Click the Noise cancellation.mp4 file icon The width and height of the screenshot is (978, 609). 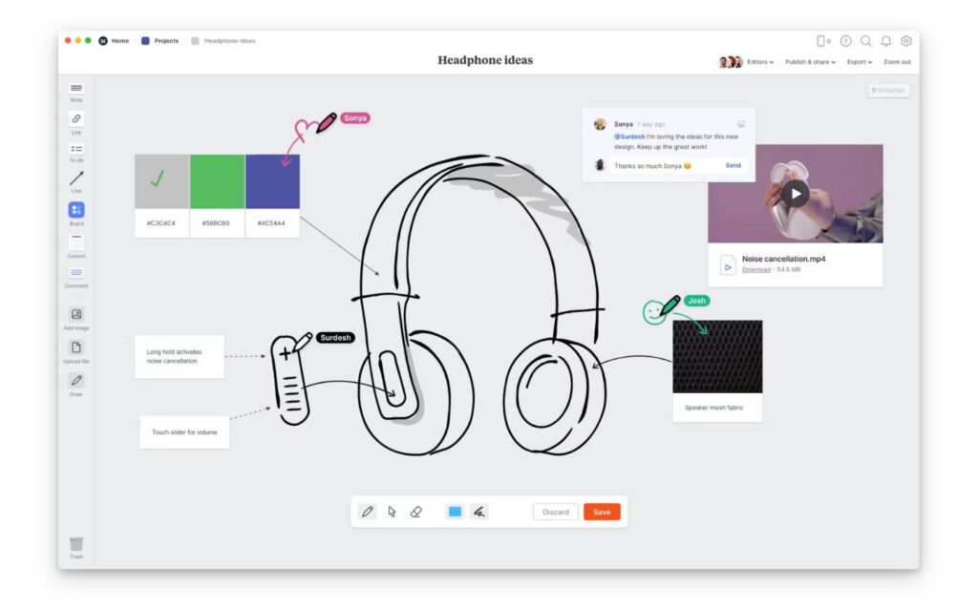pos(727,265)
